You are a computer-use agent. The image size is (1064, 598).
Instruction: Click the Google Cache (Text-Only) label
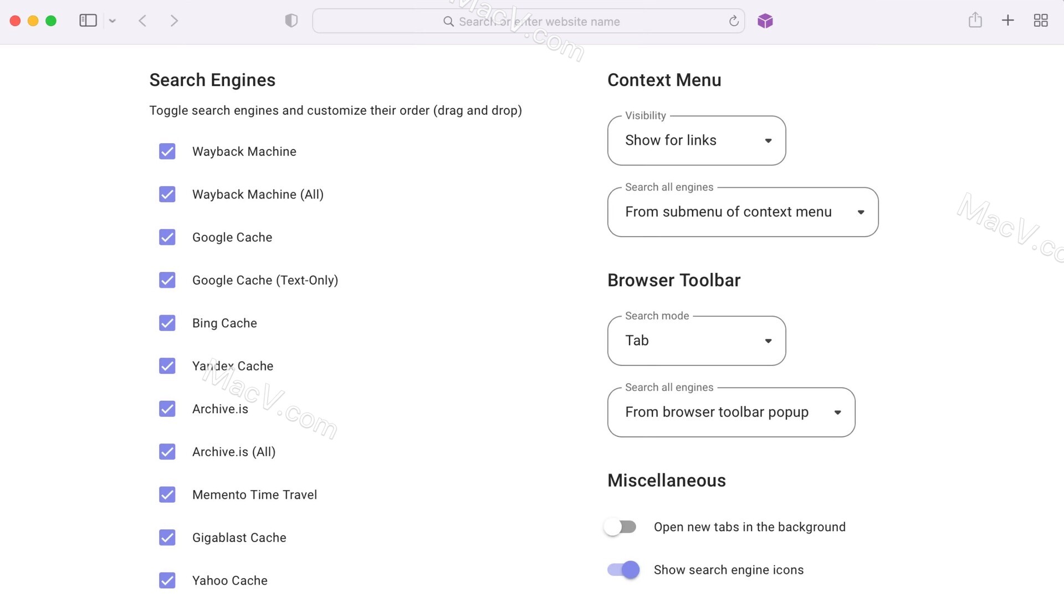coord(265,280)
